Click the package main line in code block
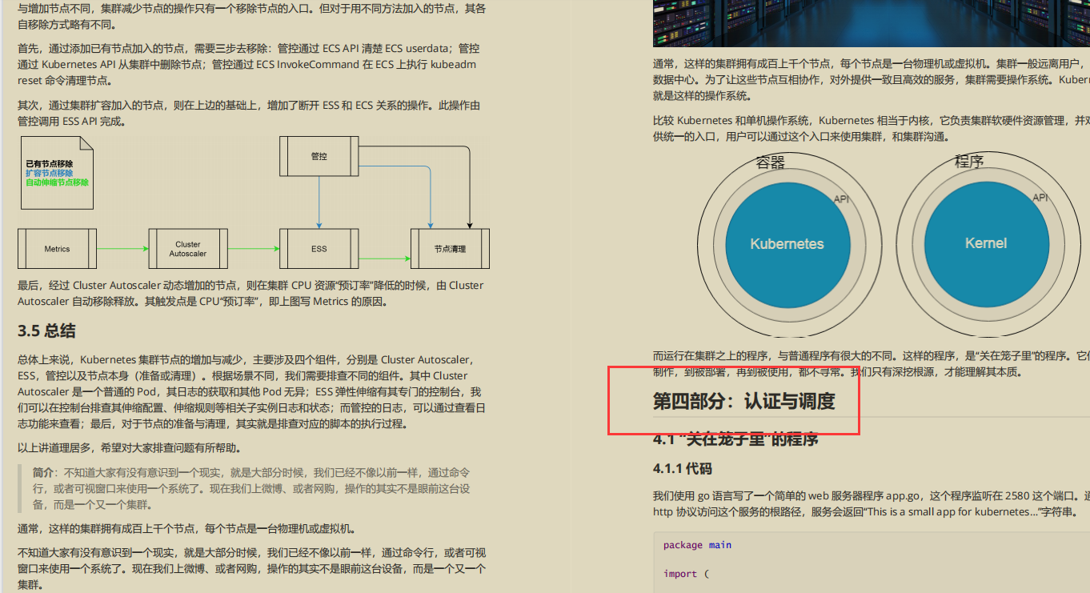This screenshot has height=593, width=1090. pos(699,544)
